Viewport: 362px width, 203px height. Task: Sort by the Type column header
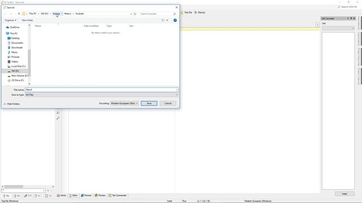click(x=109, y=26)
